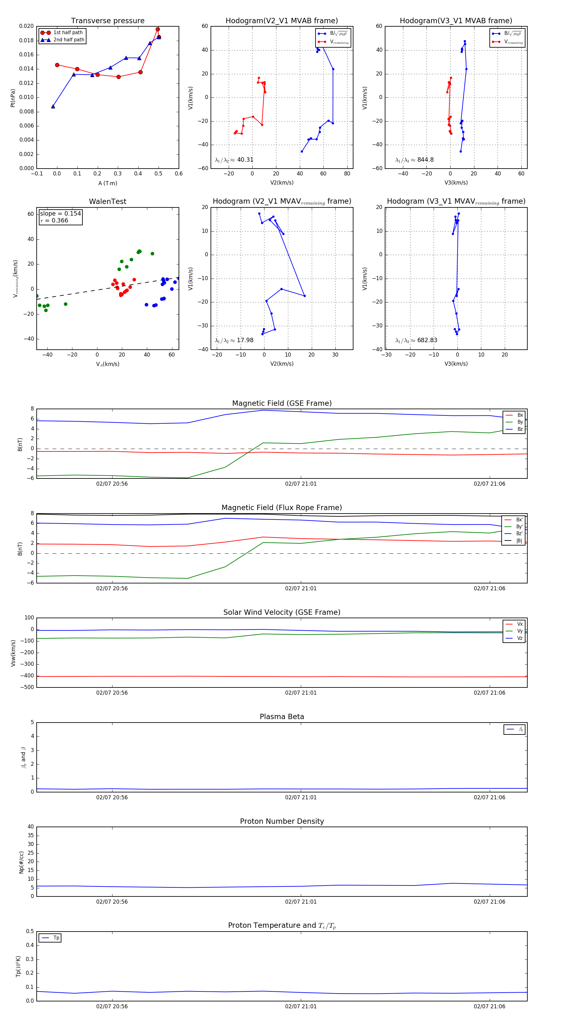Click the 'Np(#/cc)' axis label
Screen dimensions: 564x1034
[22, 862]
